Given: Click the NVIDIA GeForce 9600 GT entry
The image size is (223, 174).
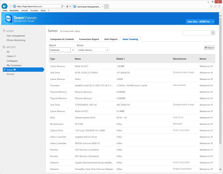Looking at the screenshot, I should pyautogui.click(x=87, y=143).
